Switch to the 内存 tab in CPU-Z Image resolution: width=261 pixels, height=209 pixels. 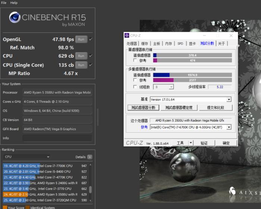click(169, 44)
